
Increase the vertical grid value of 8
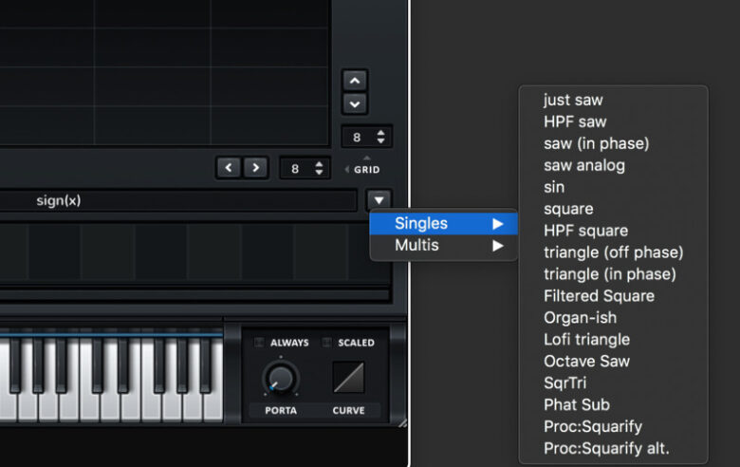380,133
